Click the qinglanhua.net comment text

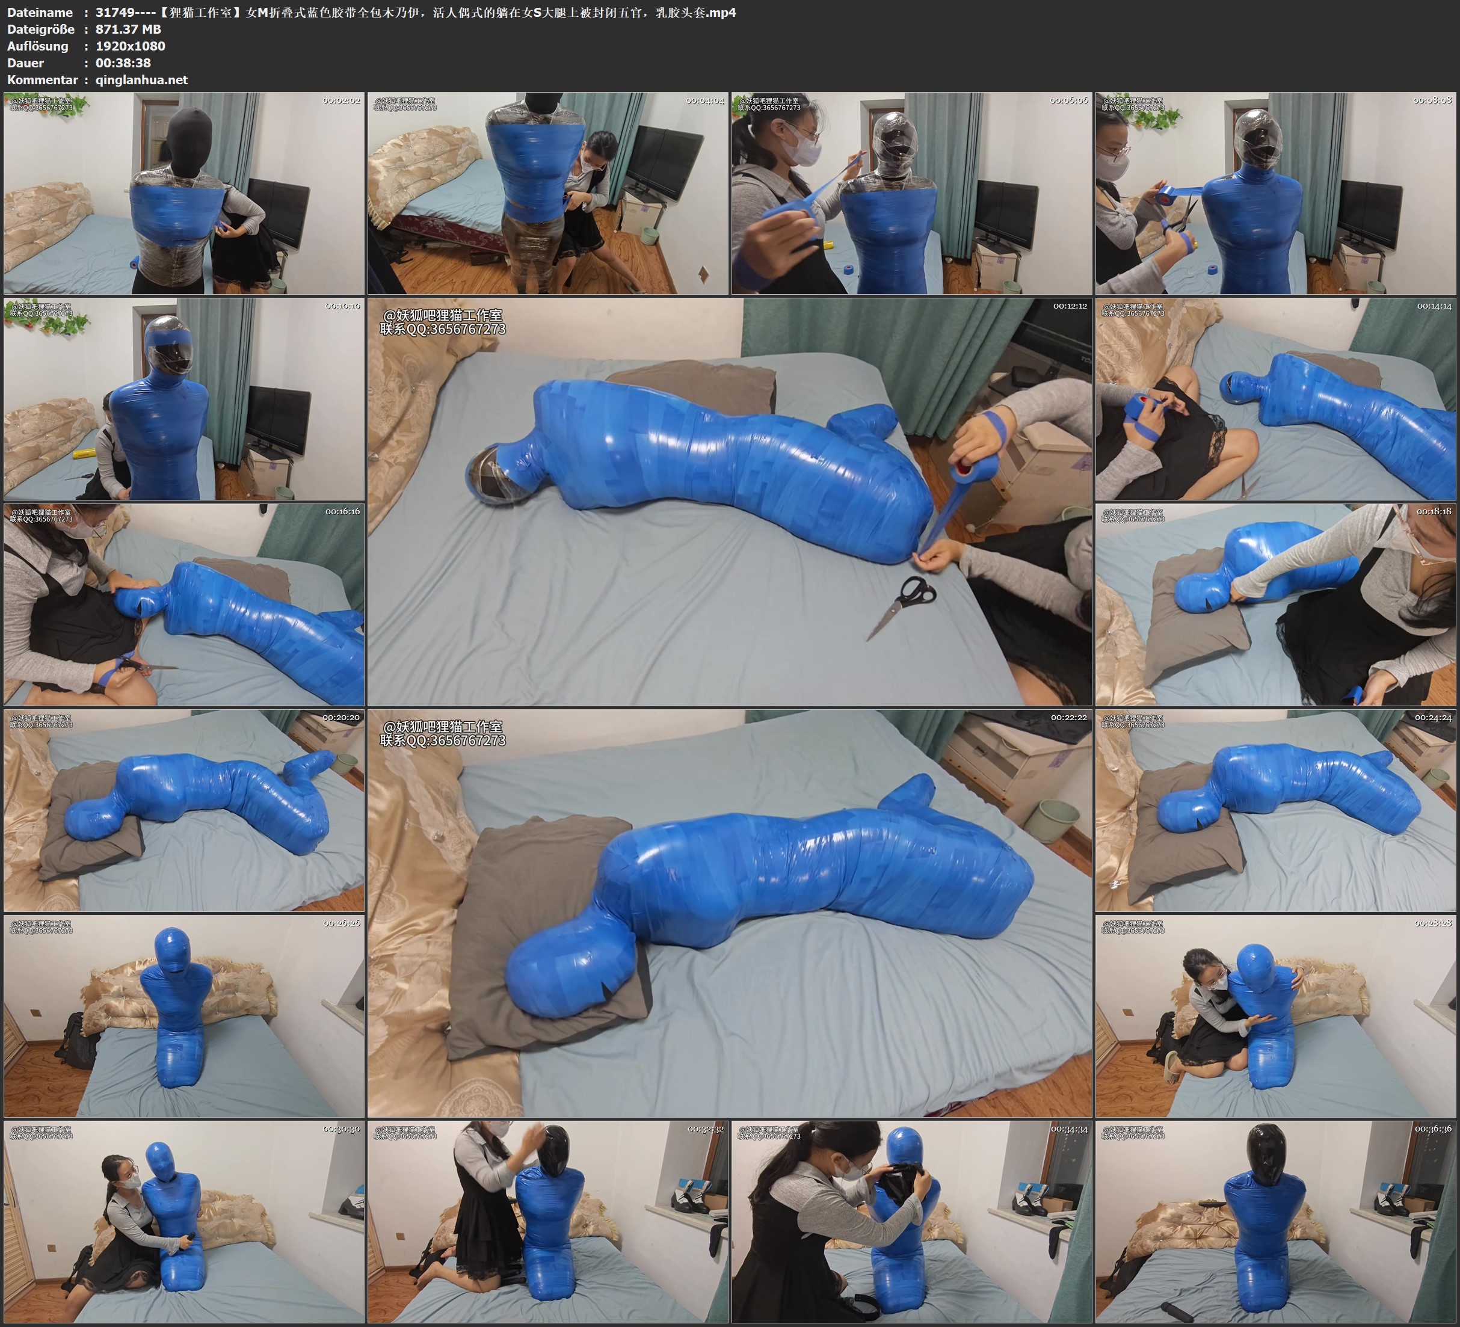pos(141,79)
